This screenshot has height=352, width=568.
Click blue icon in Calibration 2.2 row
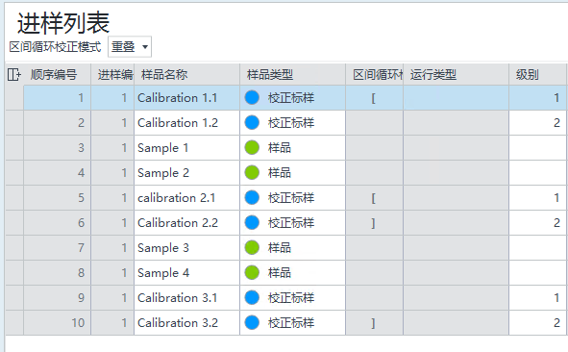tap(252, 222)
